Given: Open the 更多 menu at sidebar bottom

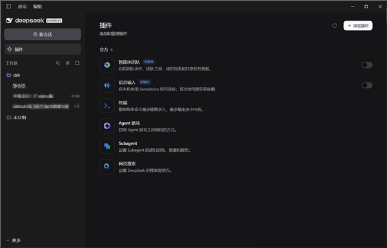Looking at the screenshot, I should click(x=14, y=240).
